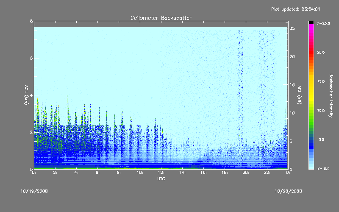Click the '25' kft tick label on right axis
This screenshot has height=212, width=339.
(x=292, y=28)
